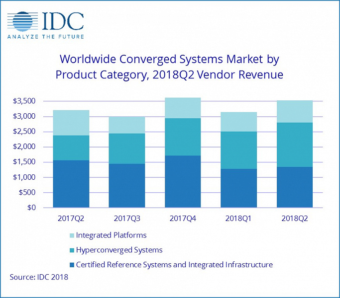Click 2017Q4 Certified Reference Systems bar segment
This screenshot has width=340, height=298.
pyautogui.click(x=183, y=182)
